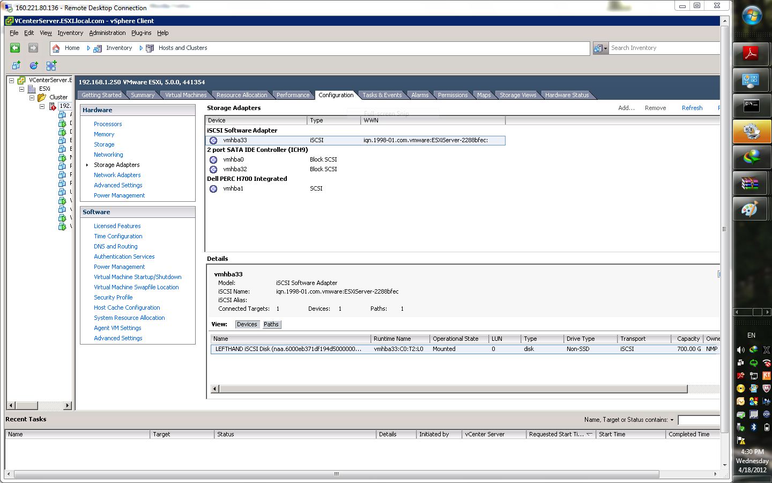Collapse the ESXi datacenter tree node
772x483 pixels.
pos(22,89)
